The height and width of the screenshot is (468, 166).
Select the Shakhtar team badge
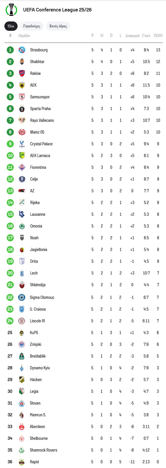click(22, 62)
